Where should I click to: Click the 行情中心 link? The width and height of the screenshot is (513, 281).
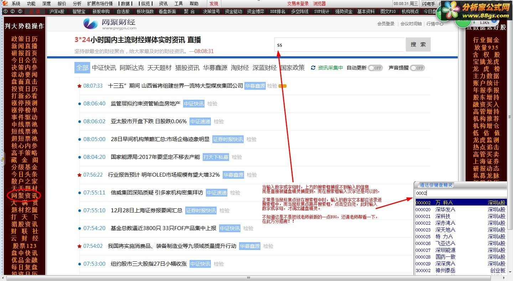tap(435, 24)
